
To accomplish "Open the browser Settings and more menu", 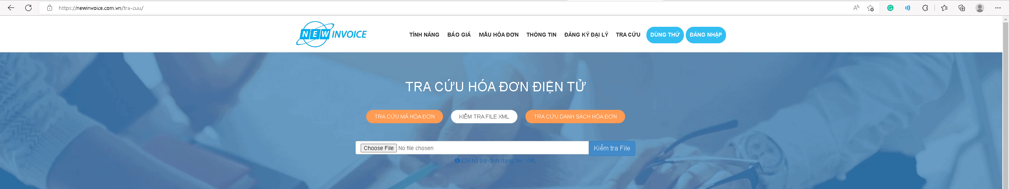I will (x=998, y=8).
